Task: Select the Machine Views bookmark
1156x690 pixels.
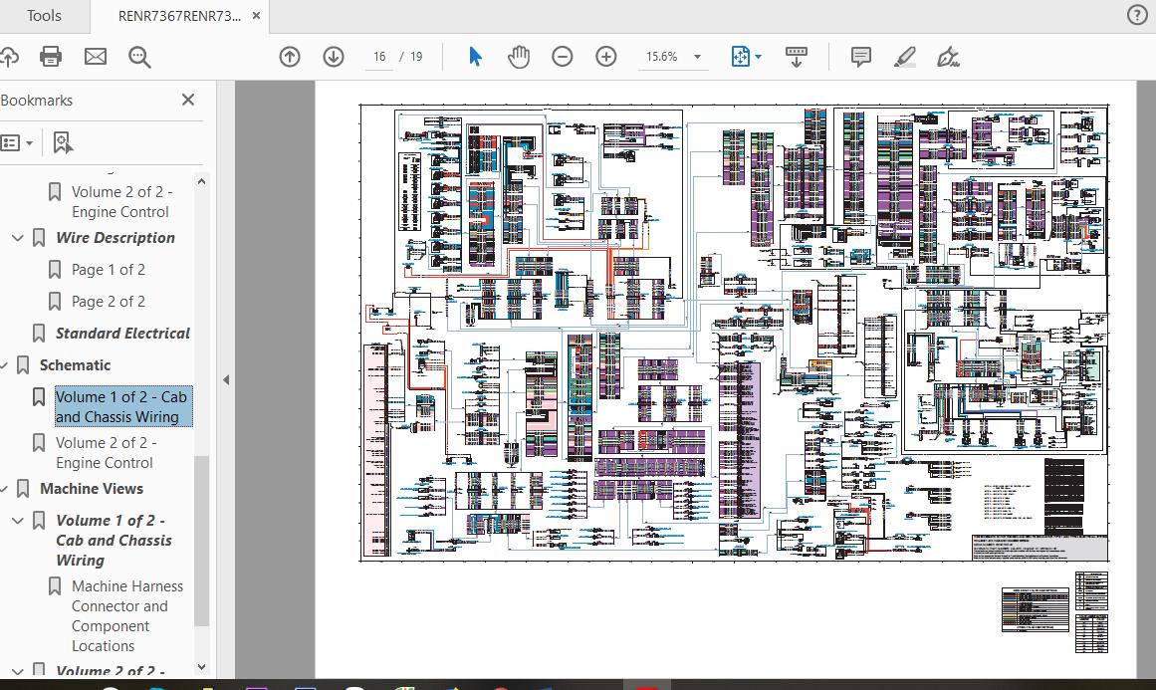Action: click(x=92, y=488)
